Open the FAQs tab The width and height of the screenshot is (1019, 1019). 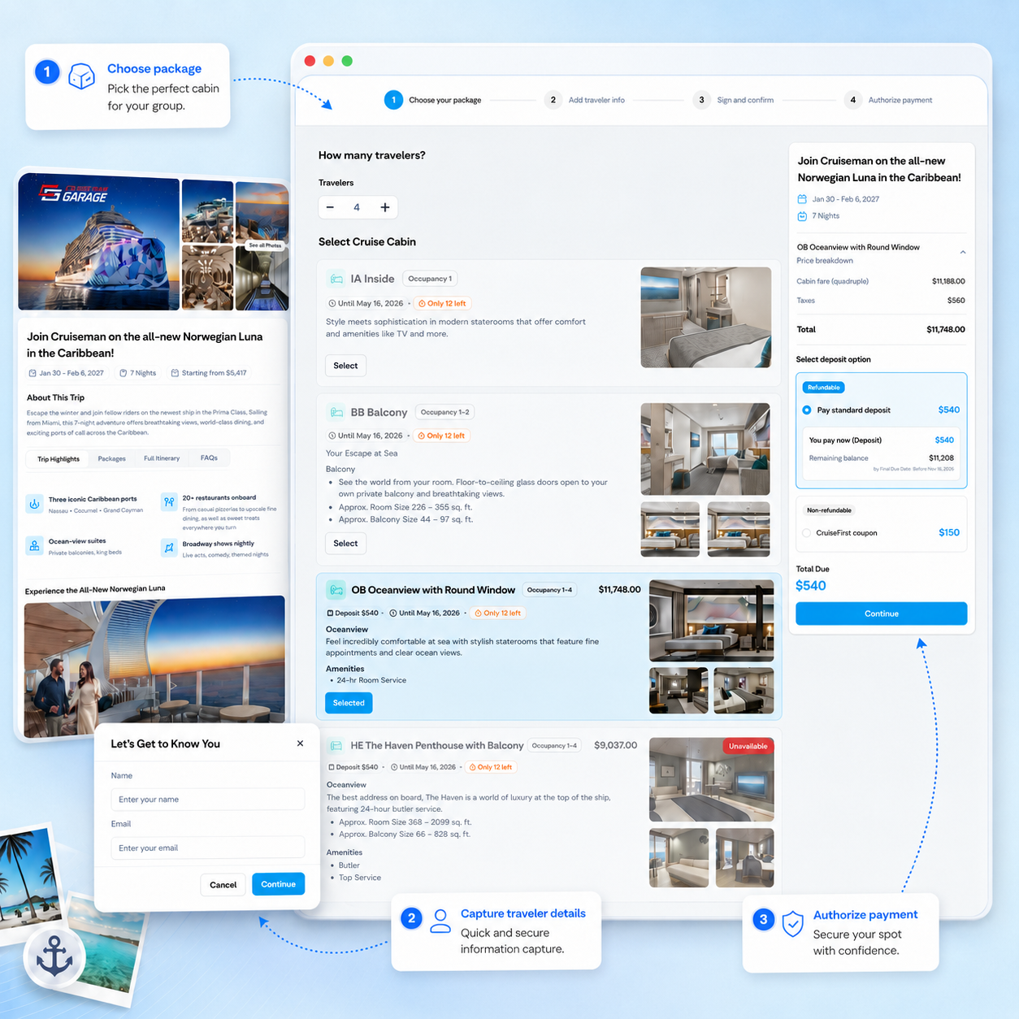(209, 458)
